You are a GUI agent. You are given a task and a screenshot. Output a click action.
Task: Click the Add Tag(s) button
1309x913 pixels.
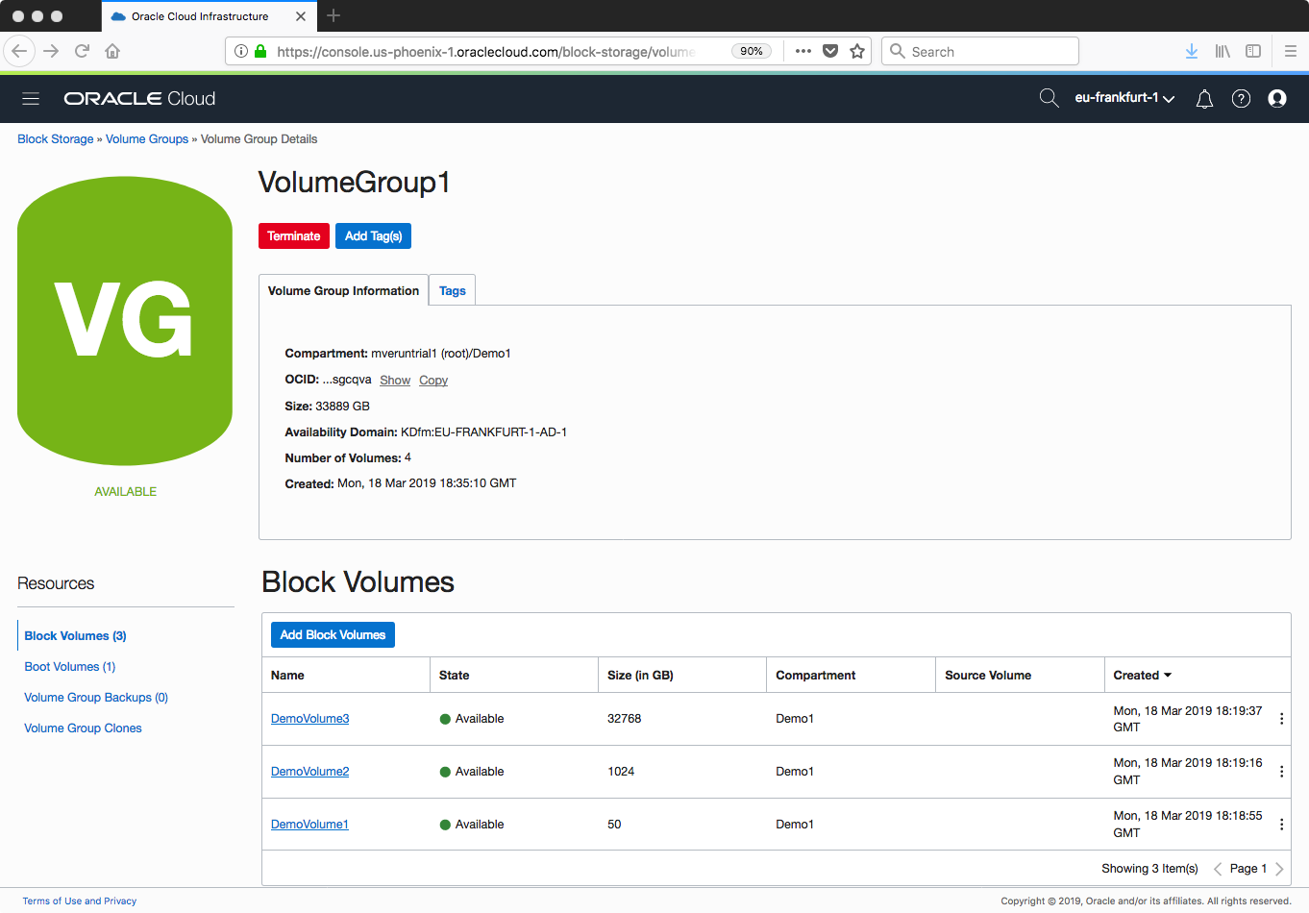coord(373,236)
